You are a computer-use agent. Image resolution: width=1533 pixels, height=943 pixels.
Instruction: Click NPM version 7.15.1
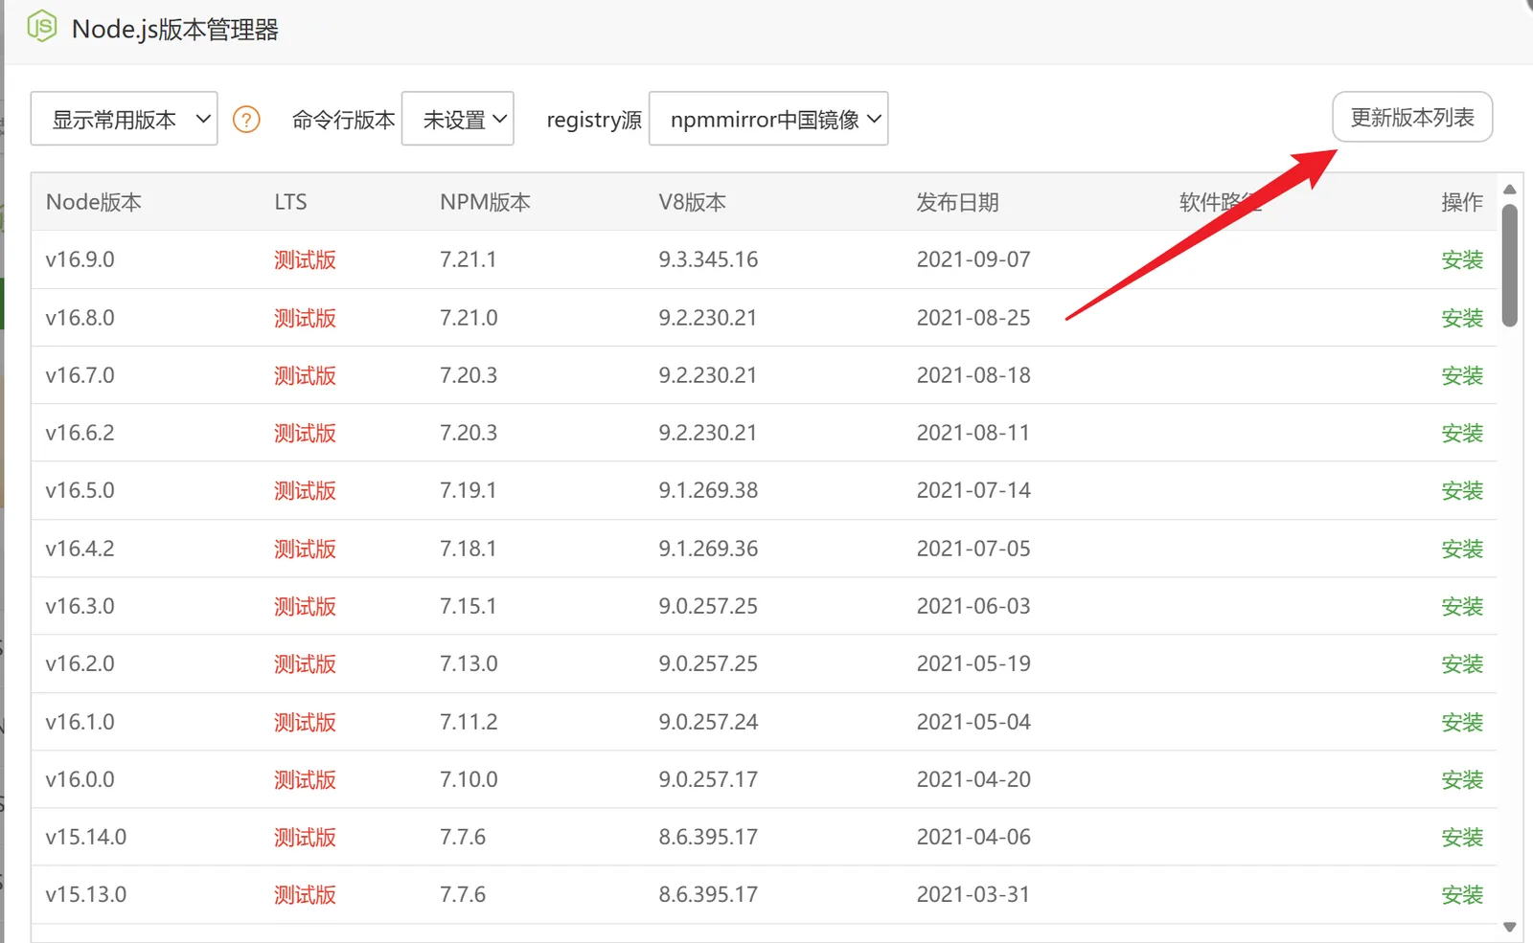coord(468,606)
